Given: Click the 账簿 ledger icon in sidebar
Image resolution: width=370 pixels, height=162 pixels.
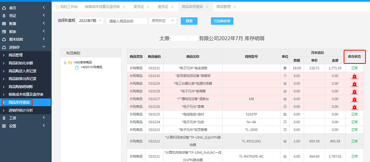Looking at the screenshot, I should 4,24.
